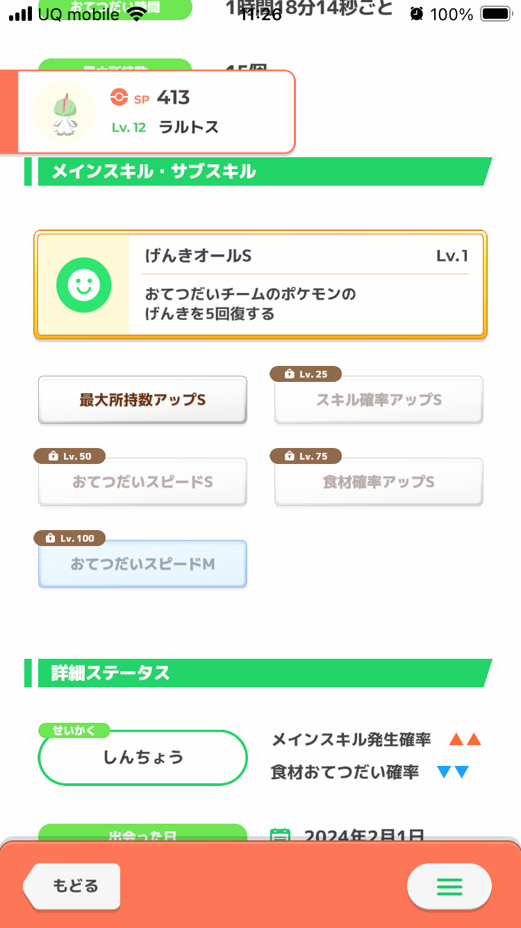Select the 最大所持数アップS sub skill
Viewport: 521px width, 928px height.
(142, 400)
